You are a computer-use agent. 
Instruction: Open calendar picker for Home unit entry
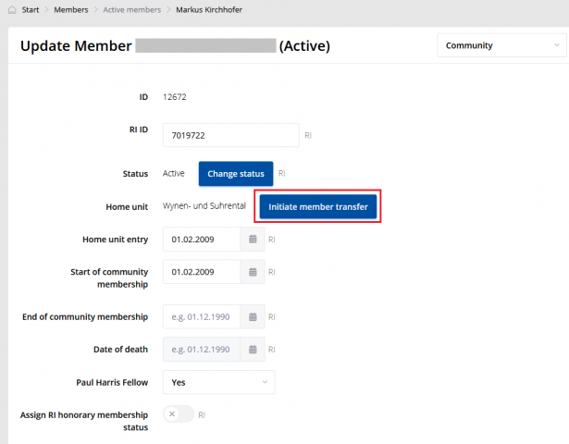pyautogui.click(x=253, y=240)
